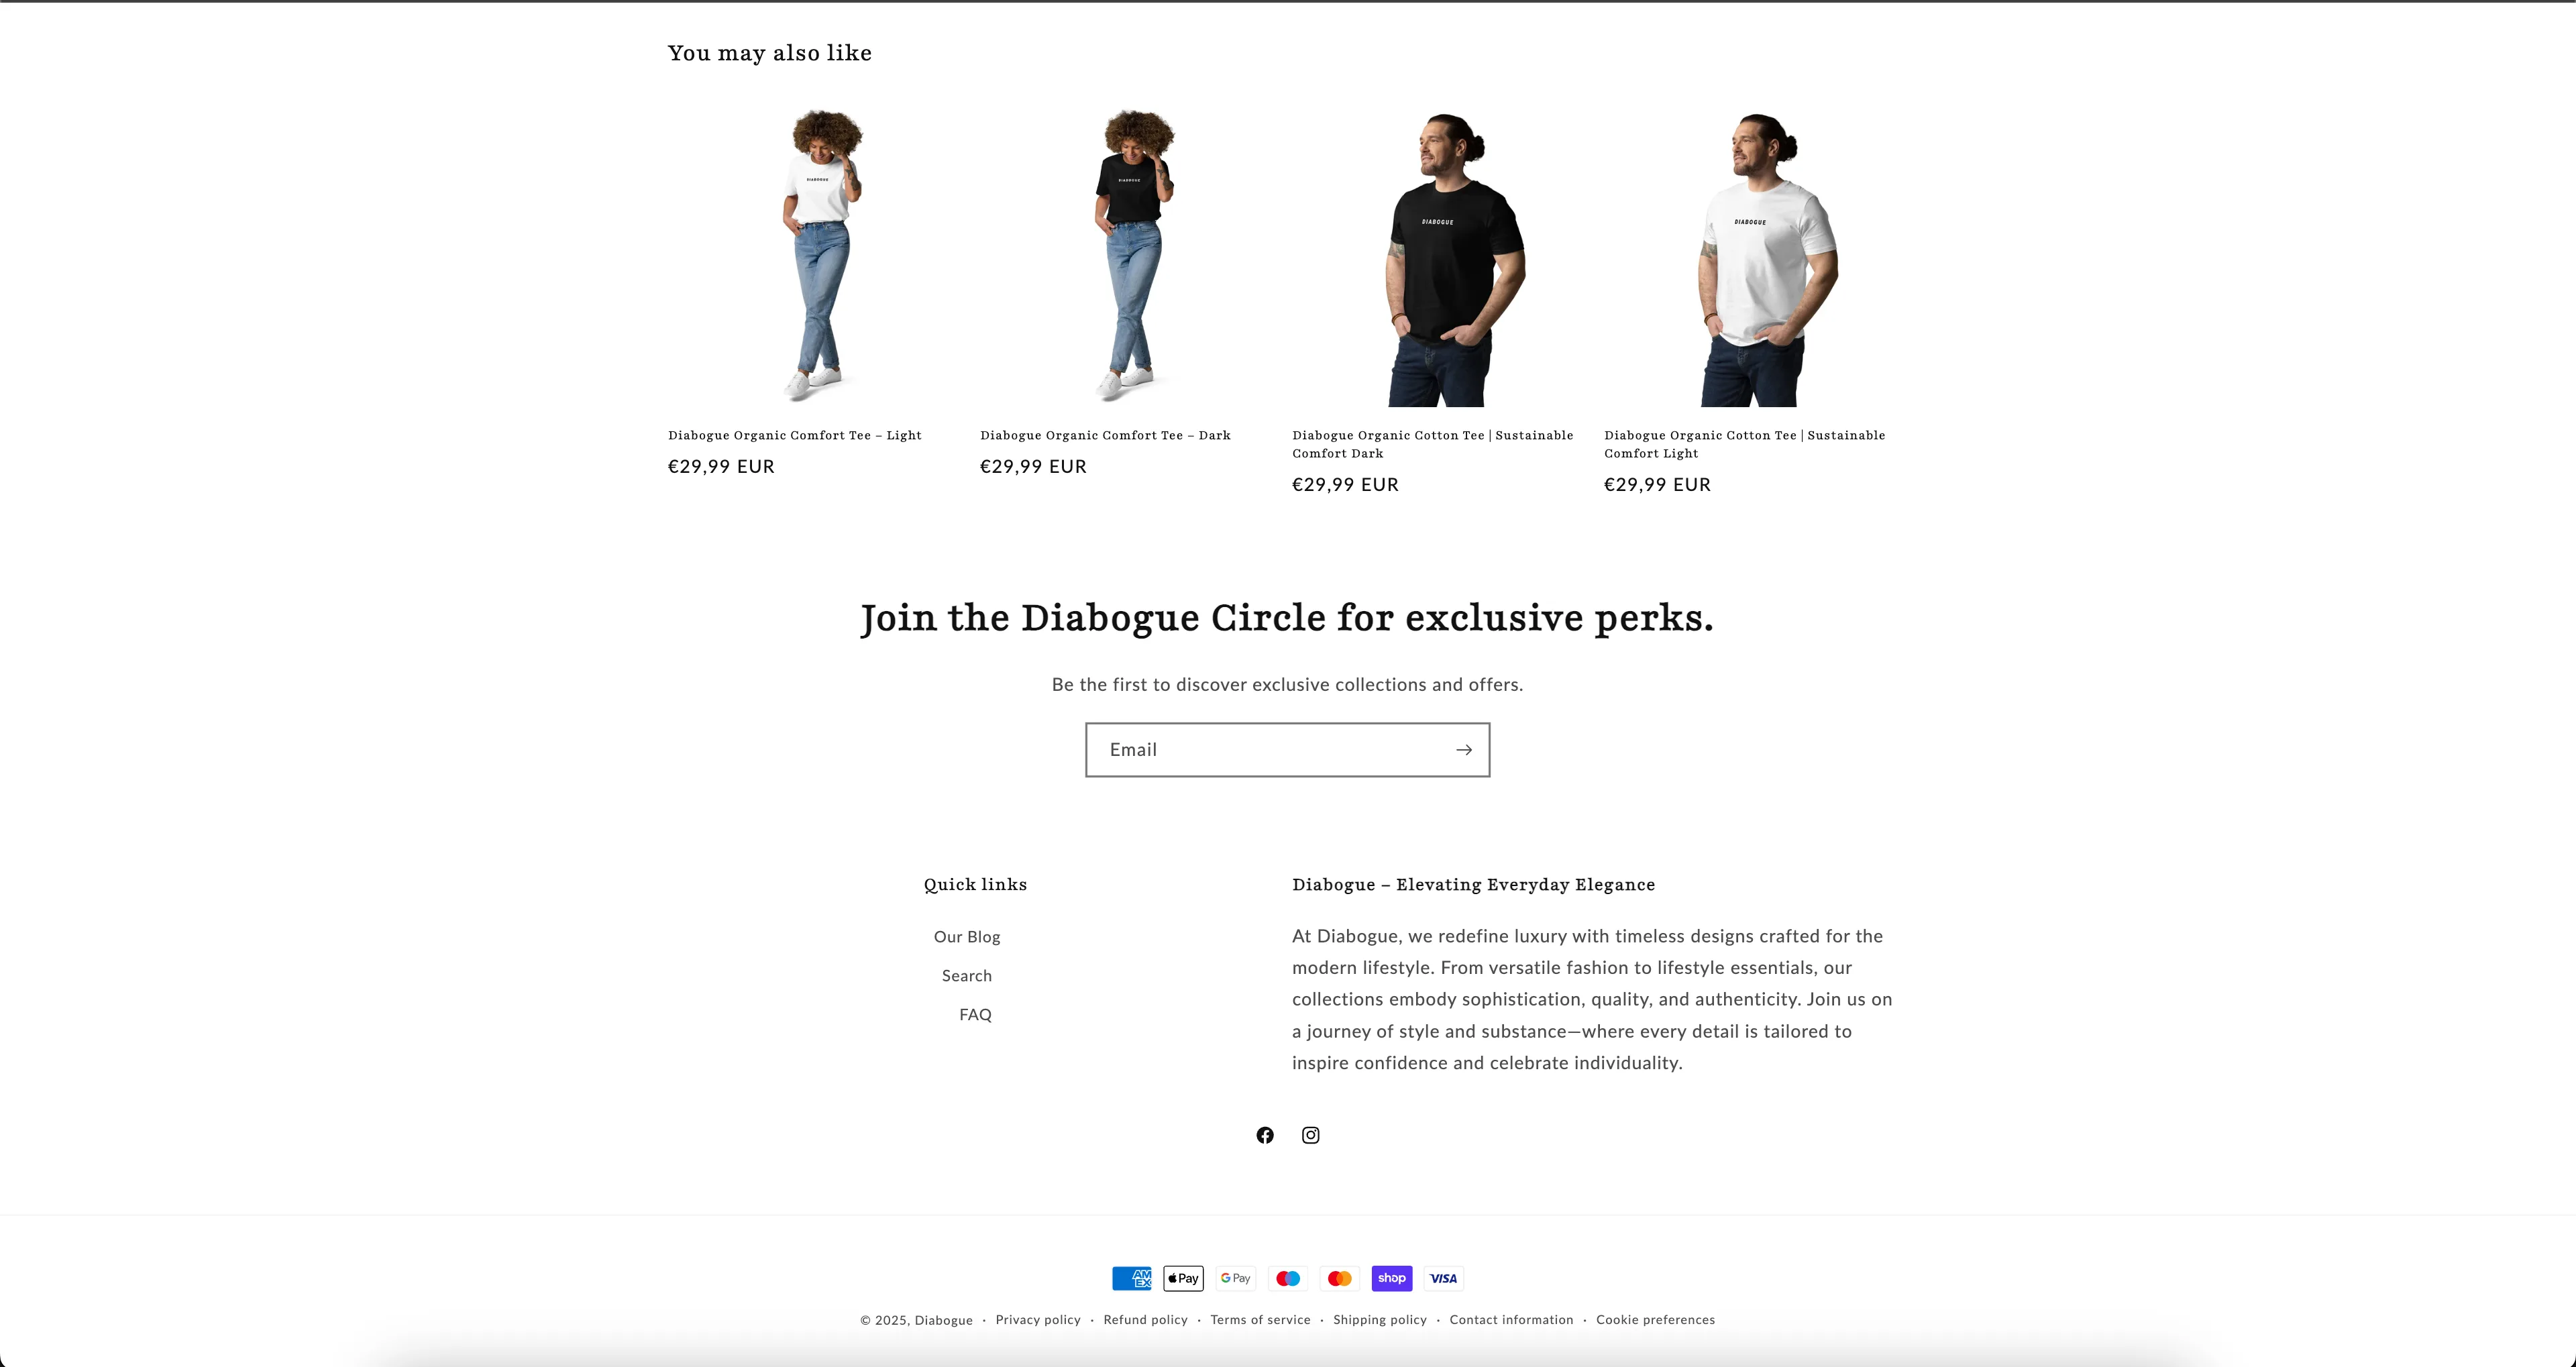Open the Privacy policy footer link
The width and height of the screenshot is (2576, 1367).
pos(1038,1320)
